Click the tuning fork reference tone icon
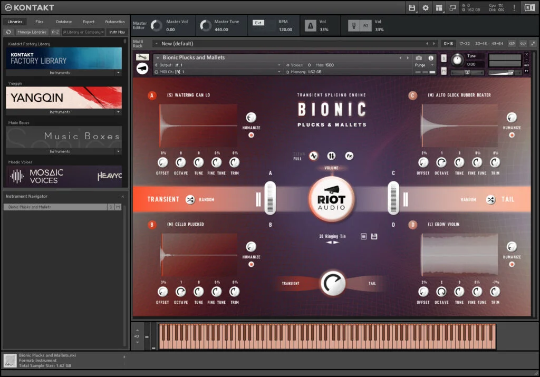Image resolution: width=540 pixels, height=377 pixels. 354,25
